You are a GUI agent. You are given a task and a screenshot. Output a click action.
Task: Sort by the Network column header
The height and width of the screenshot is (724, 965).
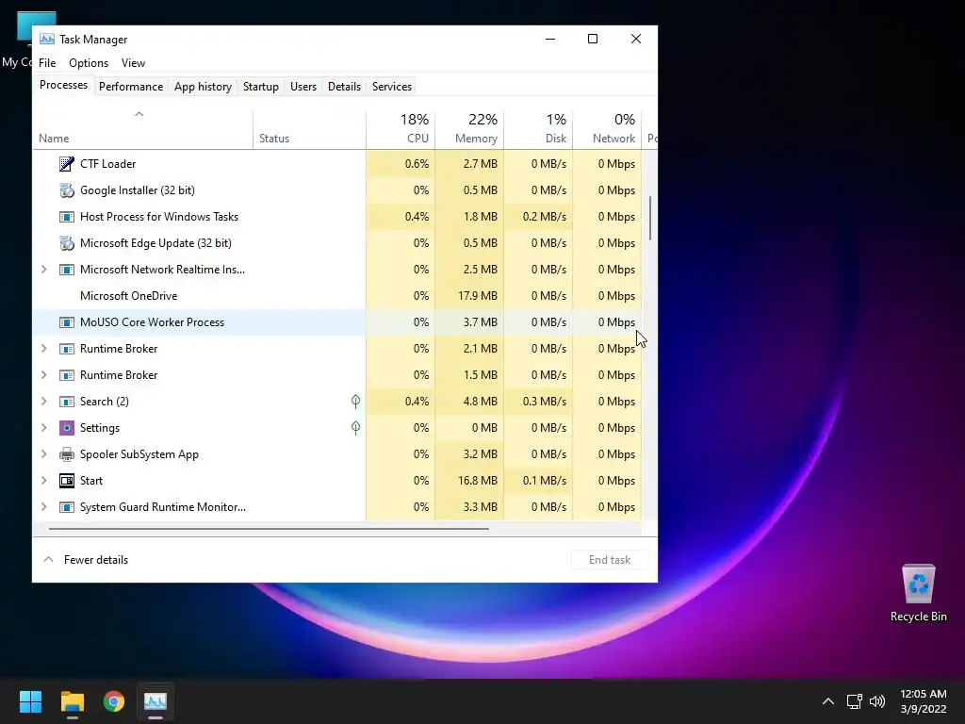[x=608, y=129]
